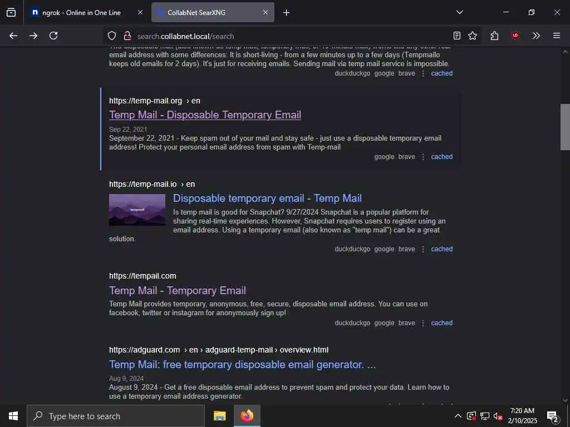Switch to the ngrok - Online in One Line tab
570x427 pixels.
point(81,12)
